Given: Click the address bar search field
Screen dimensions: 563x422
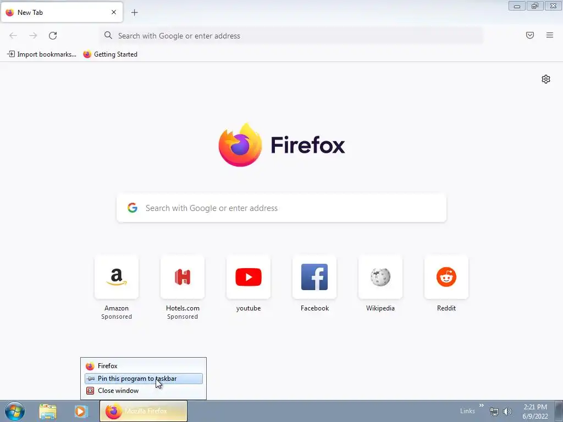Looking at the screenshot, I should coord(291,36).
